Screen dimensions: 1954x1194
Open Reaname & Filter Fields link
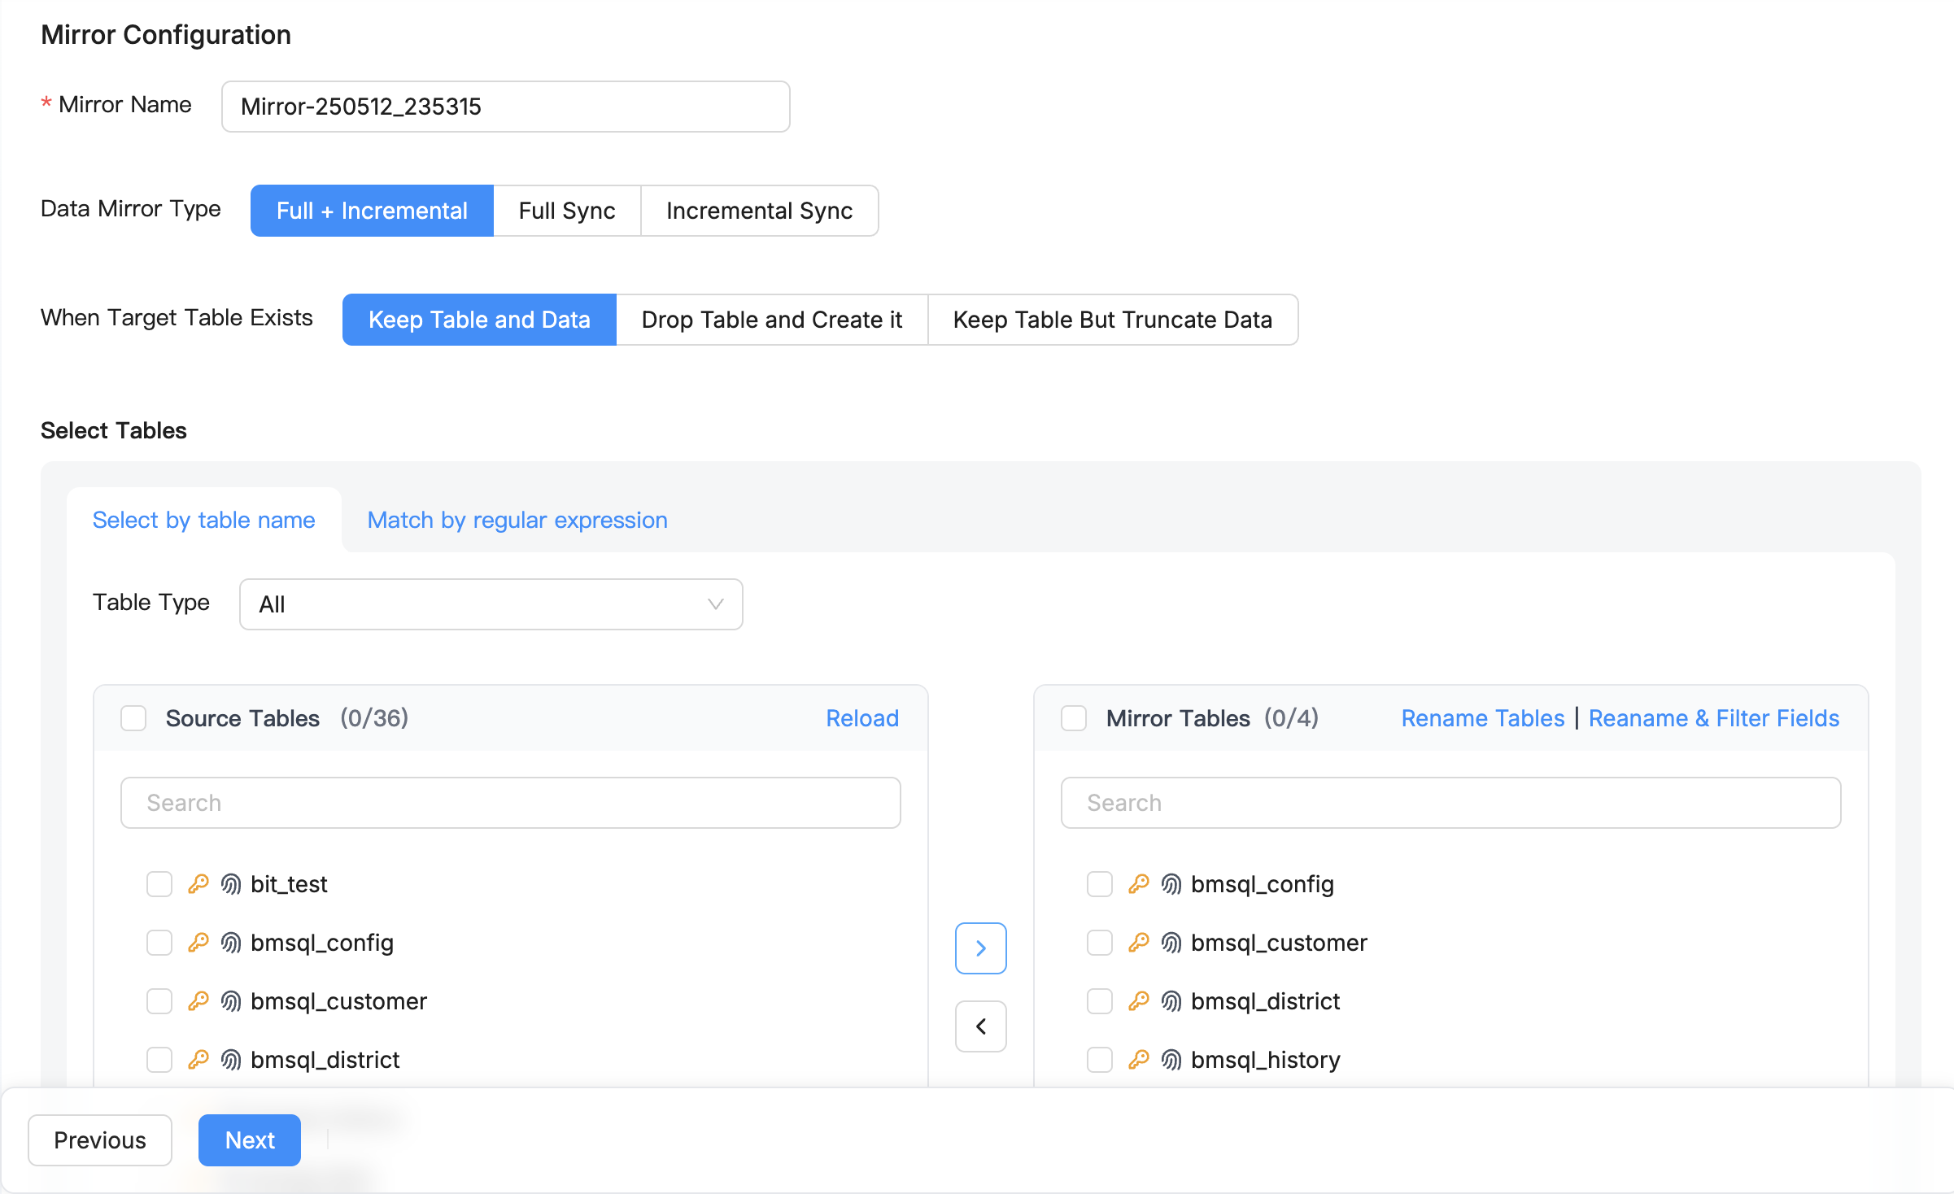[x=1714, y=718]
